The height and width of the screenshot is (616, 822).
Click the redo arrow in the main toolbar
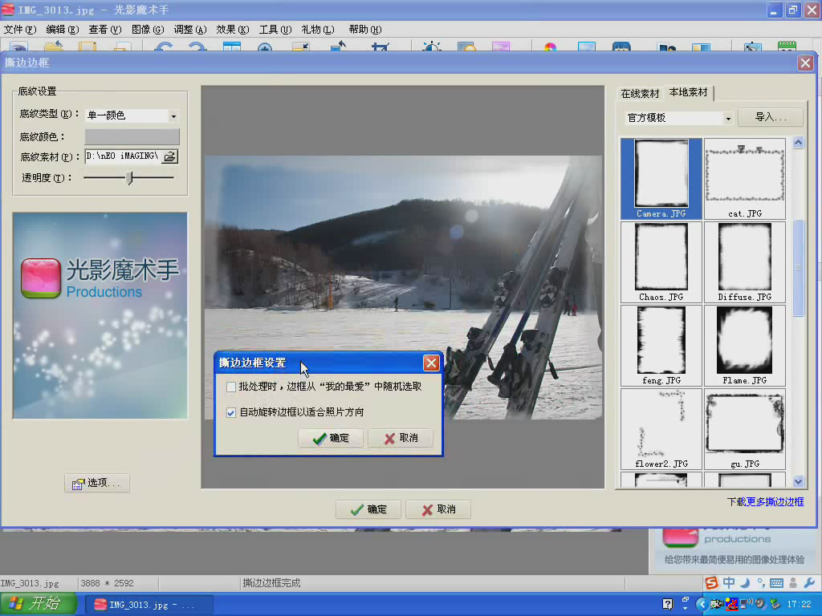pos(197,47)
